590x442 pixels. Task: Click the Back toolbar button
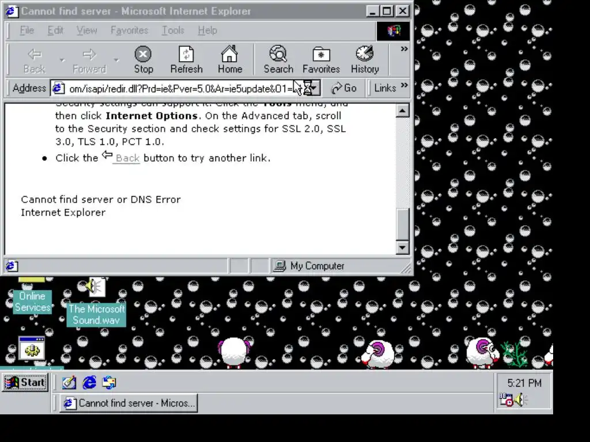point(34,60)
